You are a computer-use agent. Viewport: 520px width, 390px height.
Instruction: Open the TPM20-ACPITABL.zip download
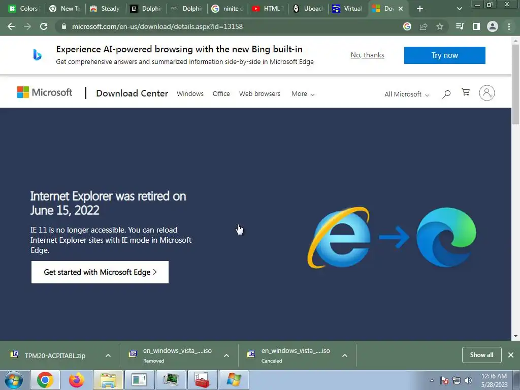click(55, 355)
